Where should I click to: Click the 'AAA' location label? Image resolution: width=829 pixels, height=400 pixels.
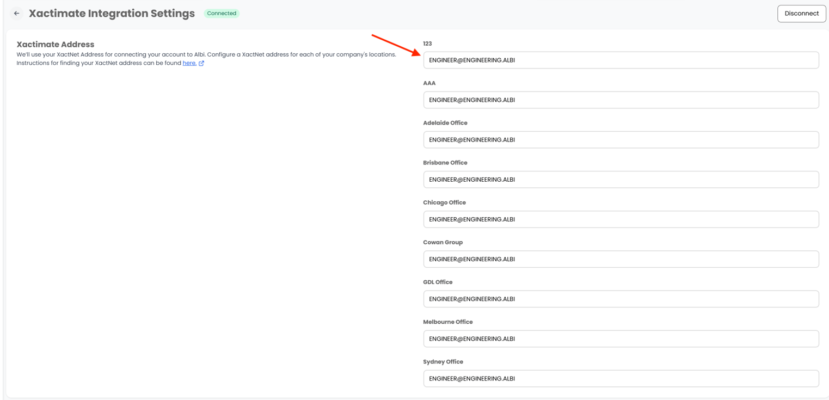pyautogui.click(x=429, y=83)
